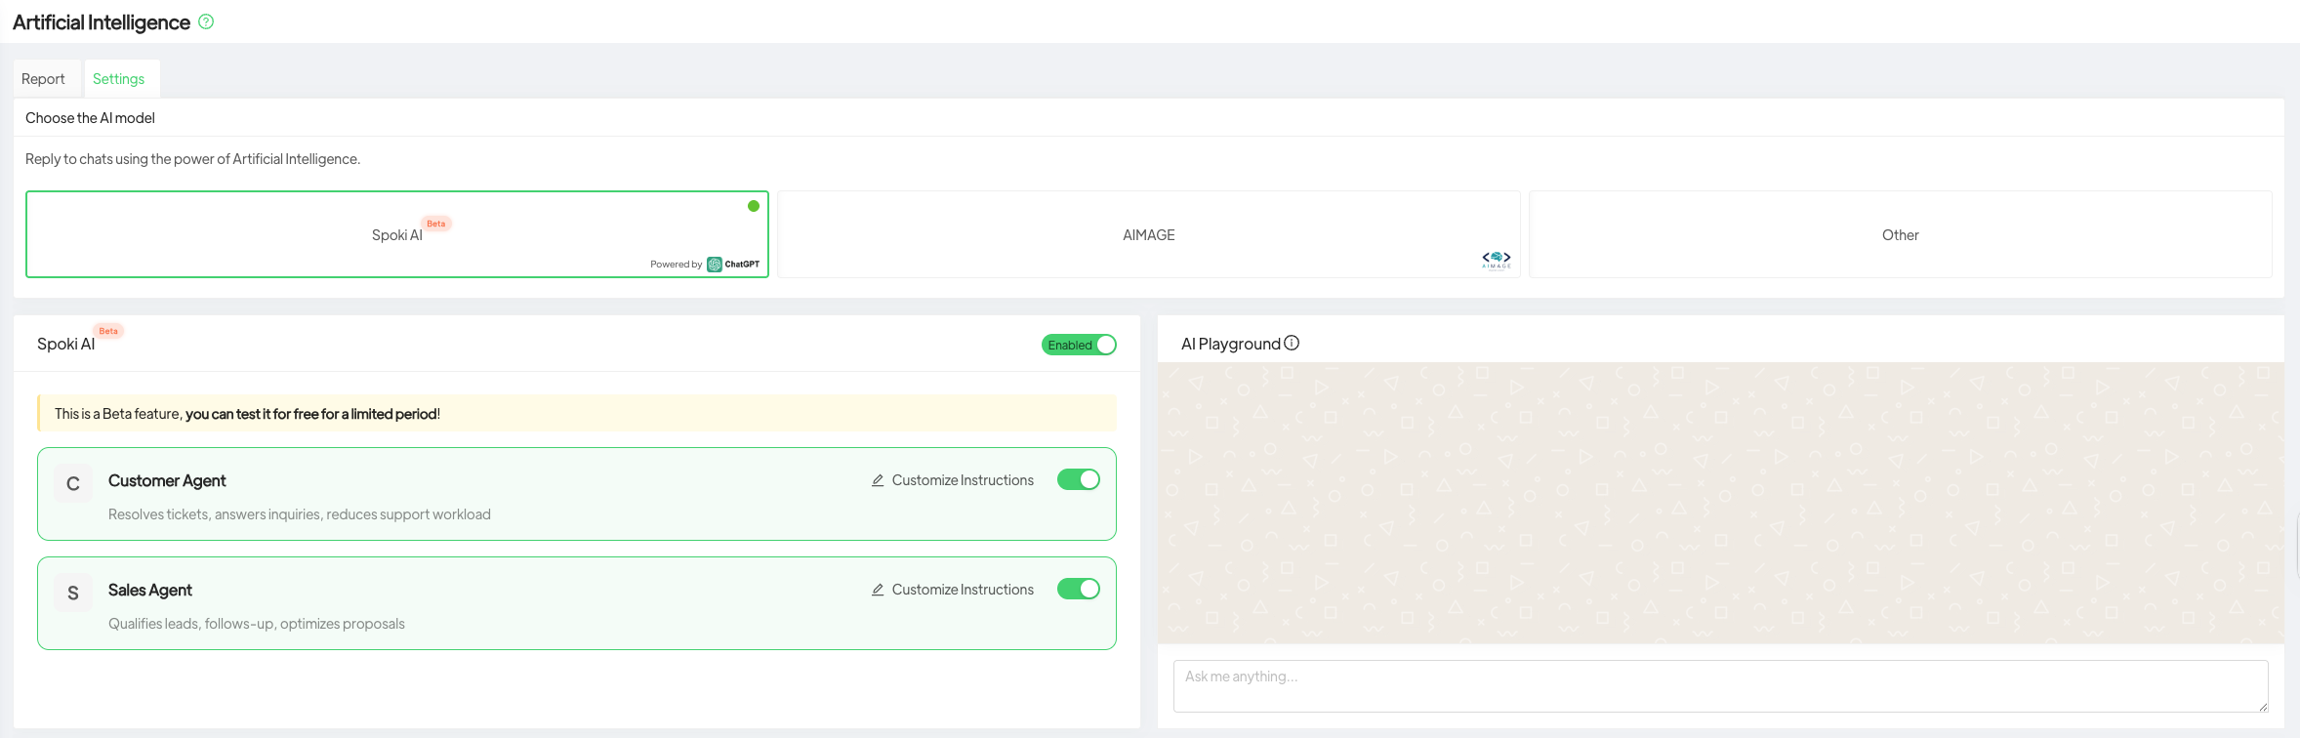Click 'Qualifies leads, follows-up' description
2300x738 pixels.
point(257,624)
